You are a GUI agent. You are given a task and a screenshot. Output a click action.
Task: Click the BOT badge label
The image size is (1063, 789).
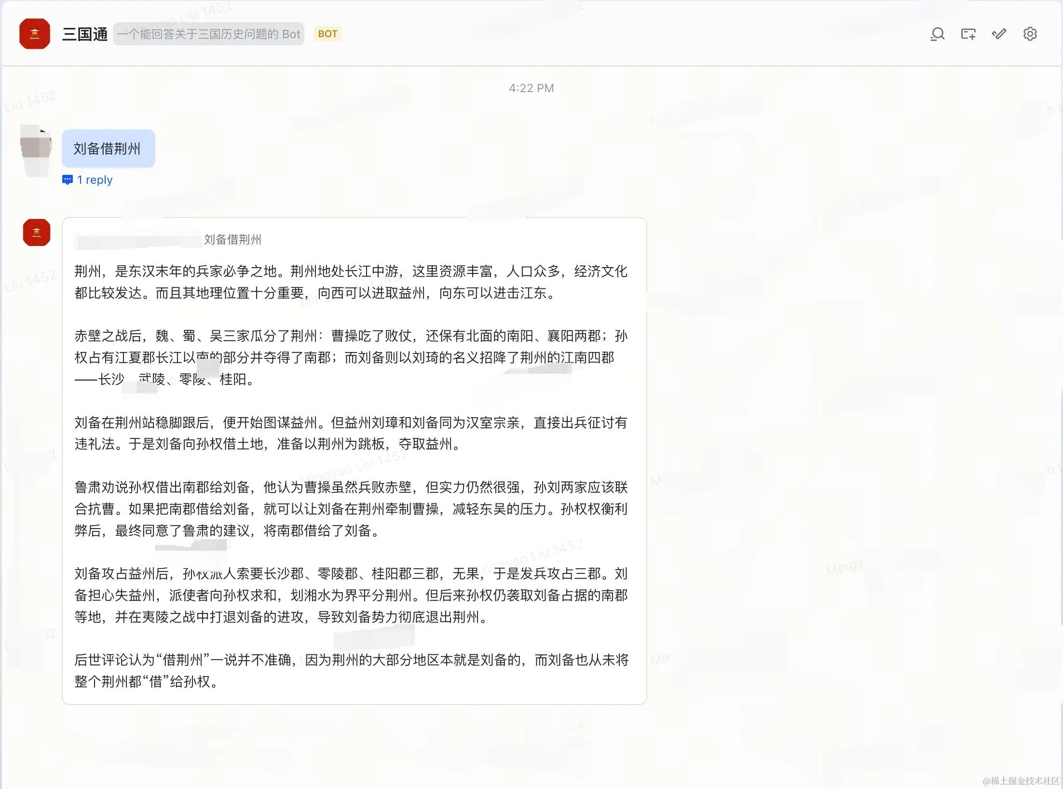(x=327, y=34)
